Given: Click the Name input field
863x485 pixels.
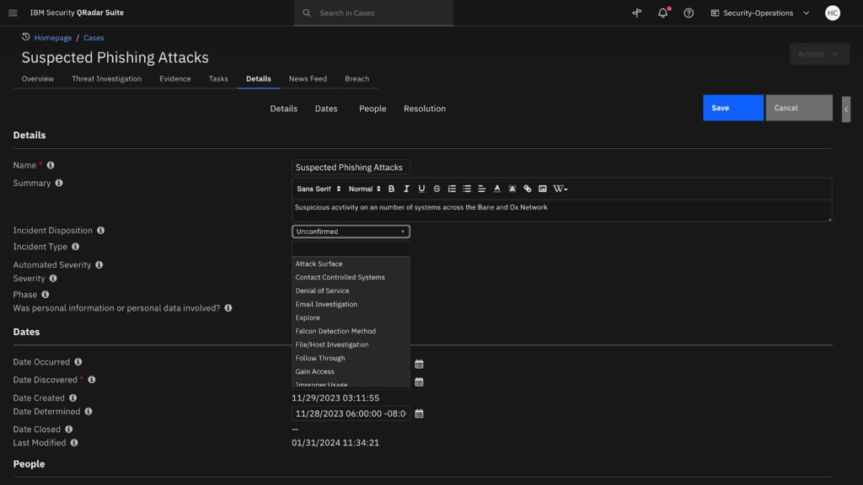Looking at the screenshot, I should pos(351,168).
